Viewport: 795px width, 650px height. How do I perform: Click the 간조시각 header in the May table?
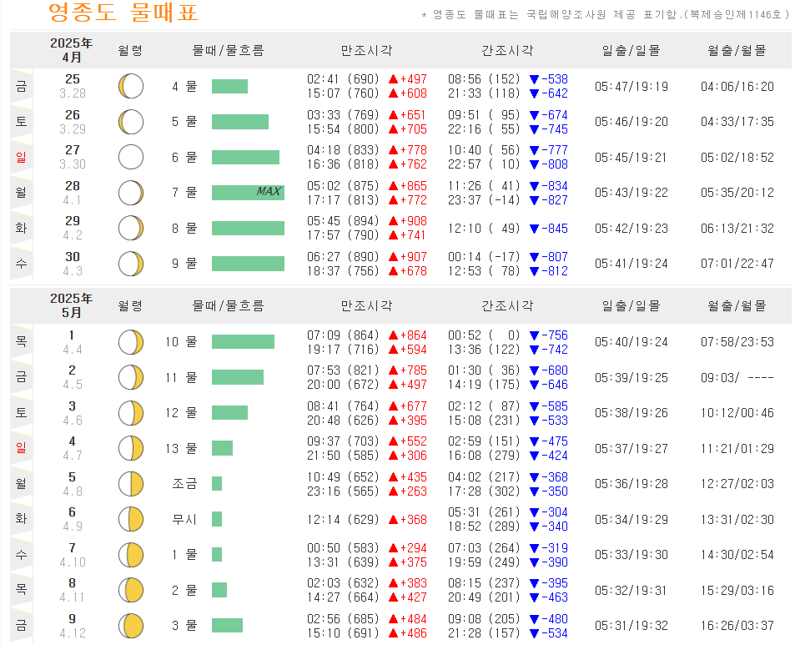[x=507, y=305]
